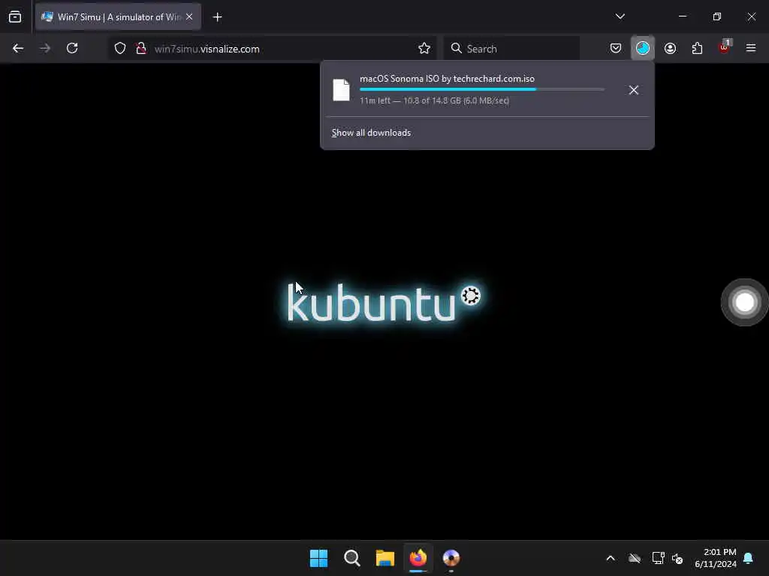Open a new tab with plus button
Screen dimensions: 769x576
(x=217, y=17)
